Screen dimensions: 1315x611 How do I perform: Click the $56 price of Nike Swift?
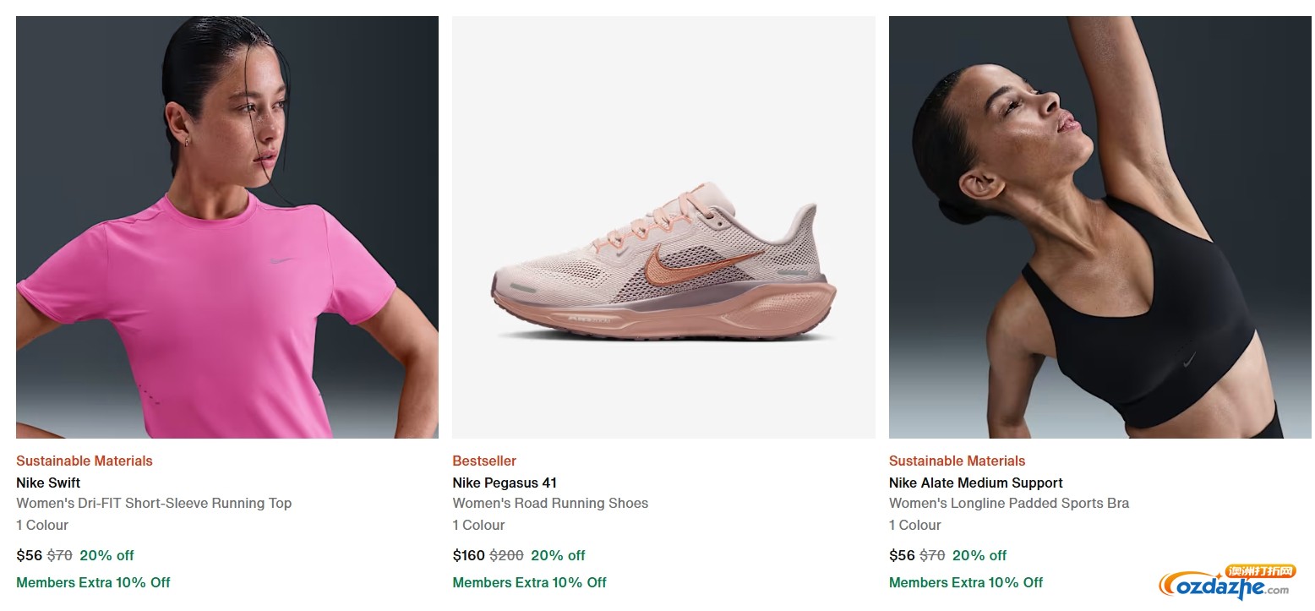[x=29, y=555]
